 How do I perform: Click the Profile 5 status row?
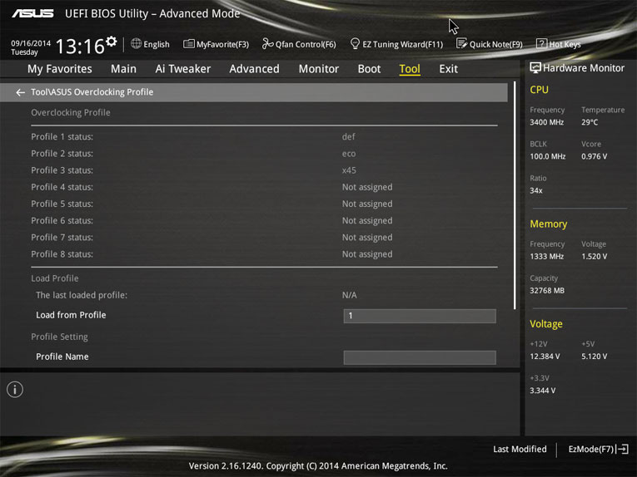(264, 204)
